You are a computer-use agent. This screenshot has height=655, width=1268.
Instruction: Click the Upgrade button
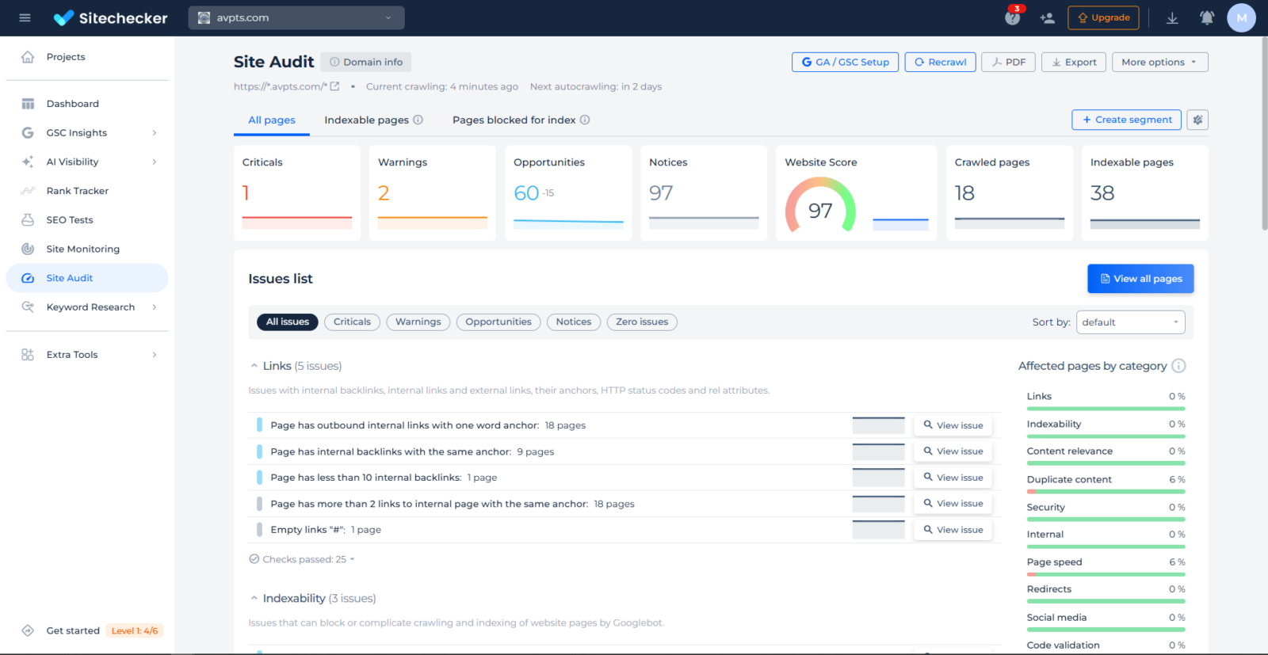pyautogui.click(x=1103, y=17)
